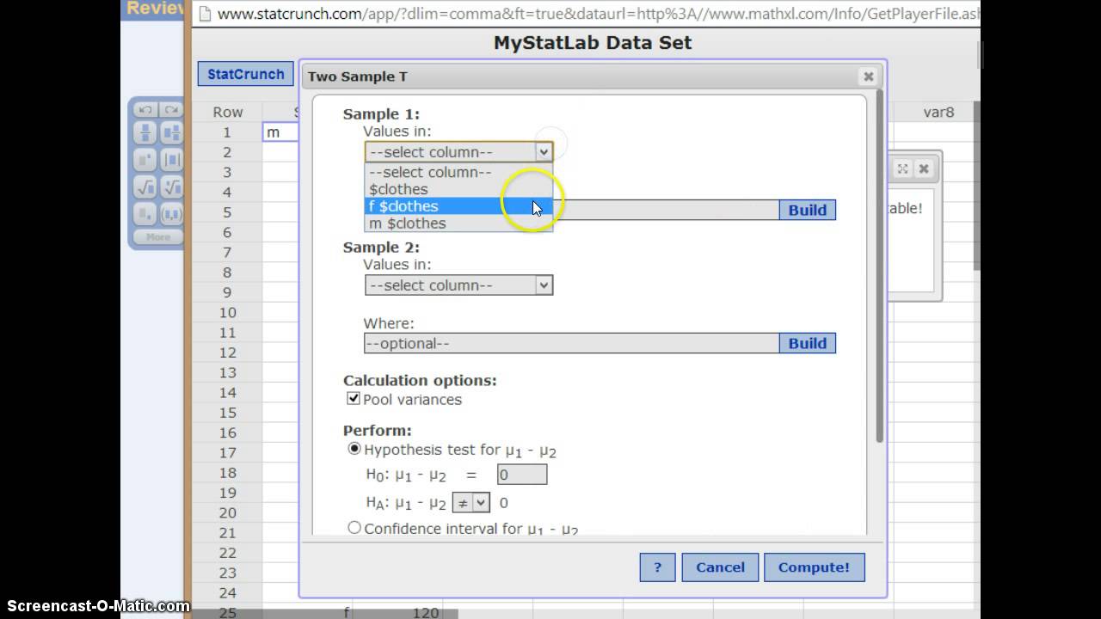Viewport: 1101px width, 619px height.
Task: Insert a subscript template
Action: pos(145,213)
